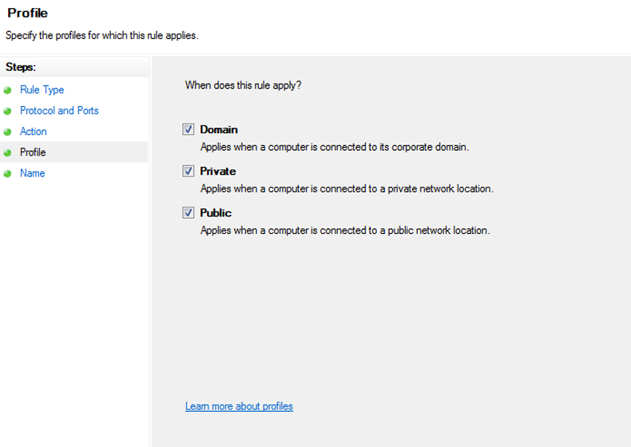
Task: Uncheck the Domain profile checkbox
Action: (x=189, y=129)
